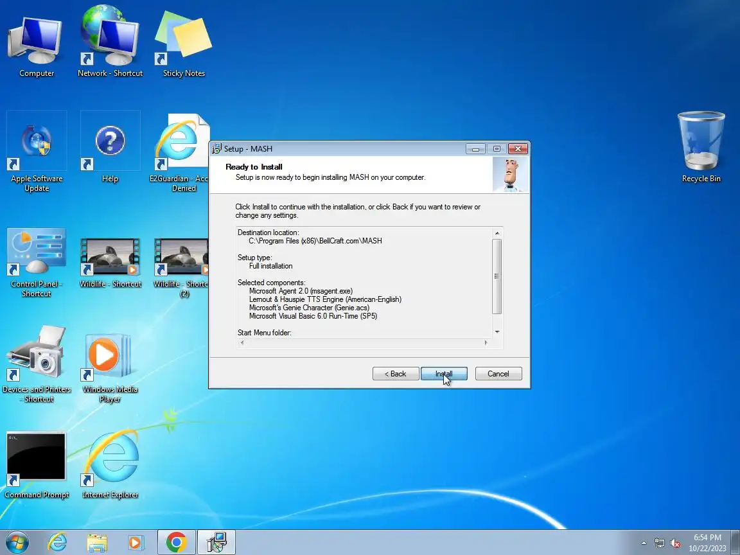Click the MASH setup taskbar button
Viewport: 740px width, 555px height.
click(x=216, y=542)
